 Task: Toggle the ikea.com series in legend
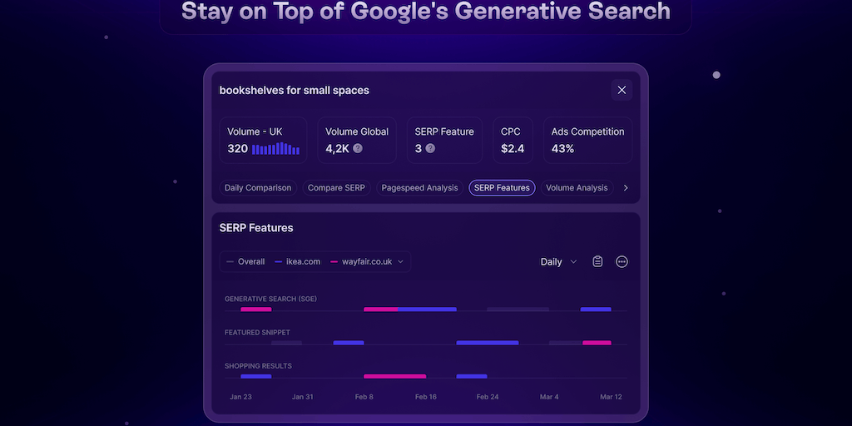pyautogui.click(x=297, y=261)
